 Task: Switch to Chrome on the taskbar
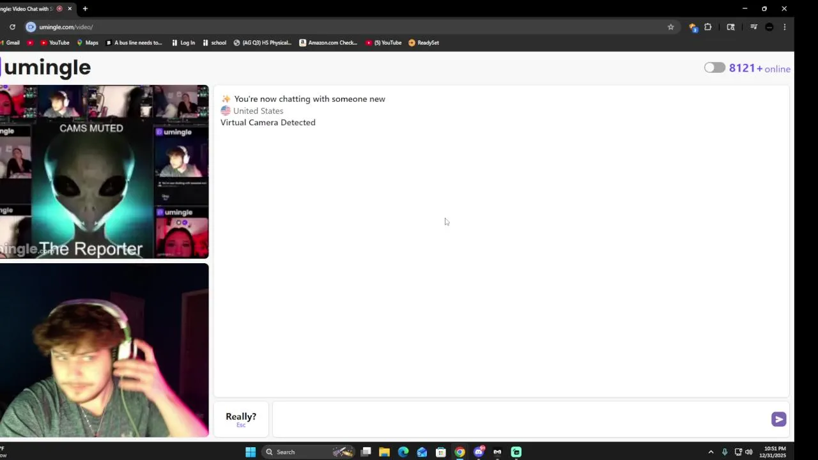(459, 452)
